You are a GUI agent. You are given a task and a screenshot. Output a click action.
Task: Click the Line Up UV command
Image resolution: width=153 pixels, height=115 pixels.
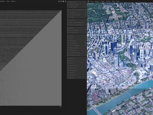click(x=77, y=41)
